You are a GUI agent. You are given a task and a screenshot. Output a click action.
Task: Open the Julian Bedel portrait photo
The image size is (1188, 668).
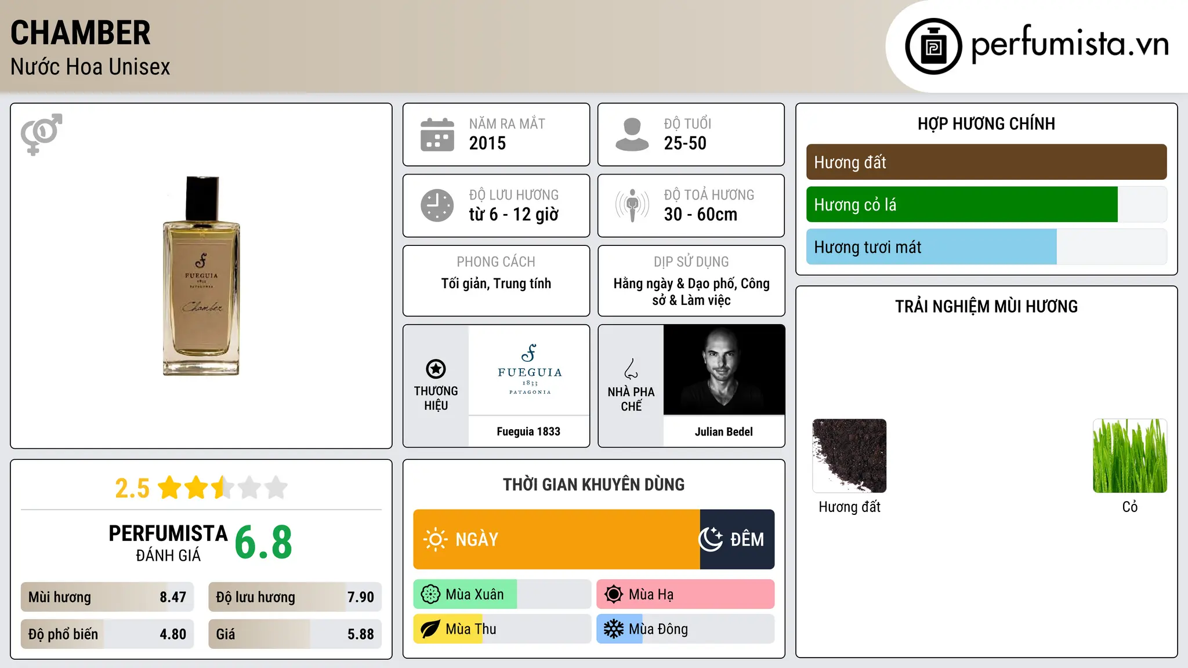tap(724, 369)
